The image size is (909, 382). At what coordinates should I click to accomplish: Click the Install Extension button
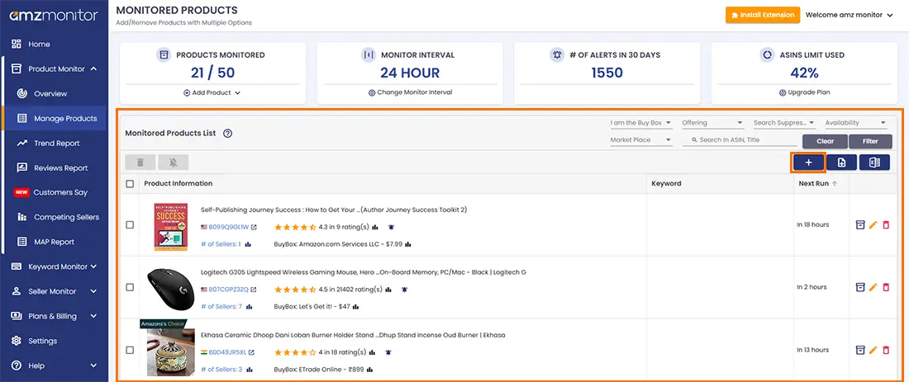pos(763,15)
